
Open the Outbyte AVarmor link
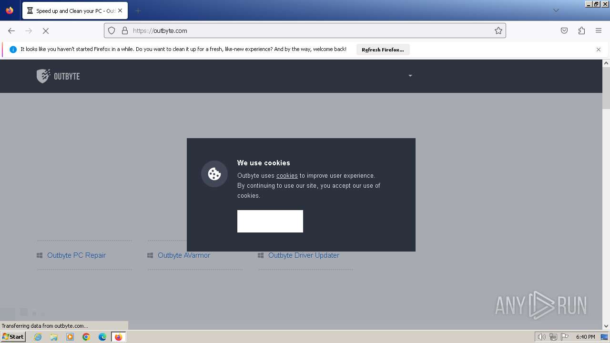[184, 255]
